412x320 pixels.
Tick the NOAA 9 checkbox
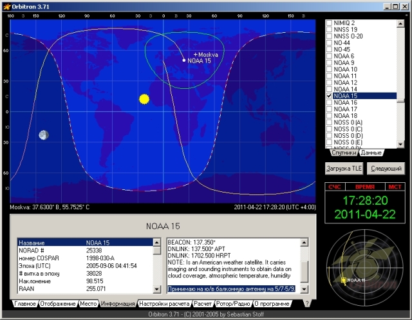(x=329, y=63)
